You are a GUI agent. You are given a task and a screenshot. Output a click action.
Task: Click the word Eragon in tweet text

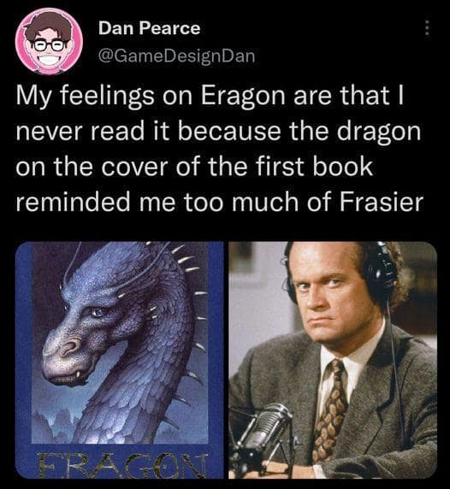point(242,96)
